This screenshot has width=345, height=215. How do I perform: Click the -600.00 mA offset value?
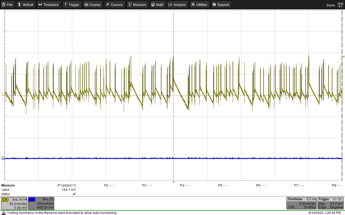pos(45,207)
